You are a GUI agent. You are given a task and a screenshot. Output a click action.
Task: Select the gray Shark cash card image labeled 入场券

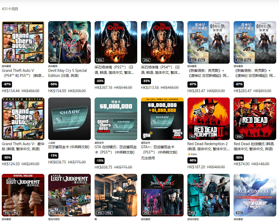[69, 119]
